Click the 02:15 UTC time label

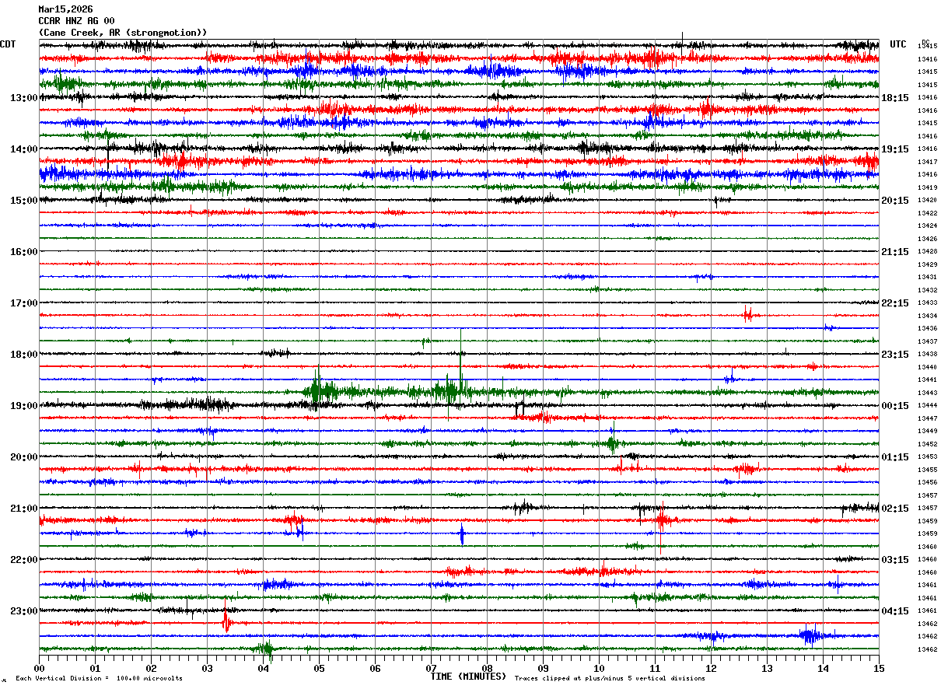click(x=895, y=509)
